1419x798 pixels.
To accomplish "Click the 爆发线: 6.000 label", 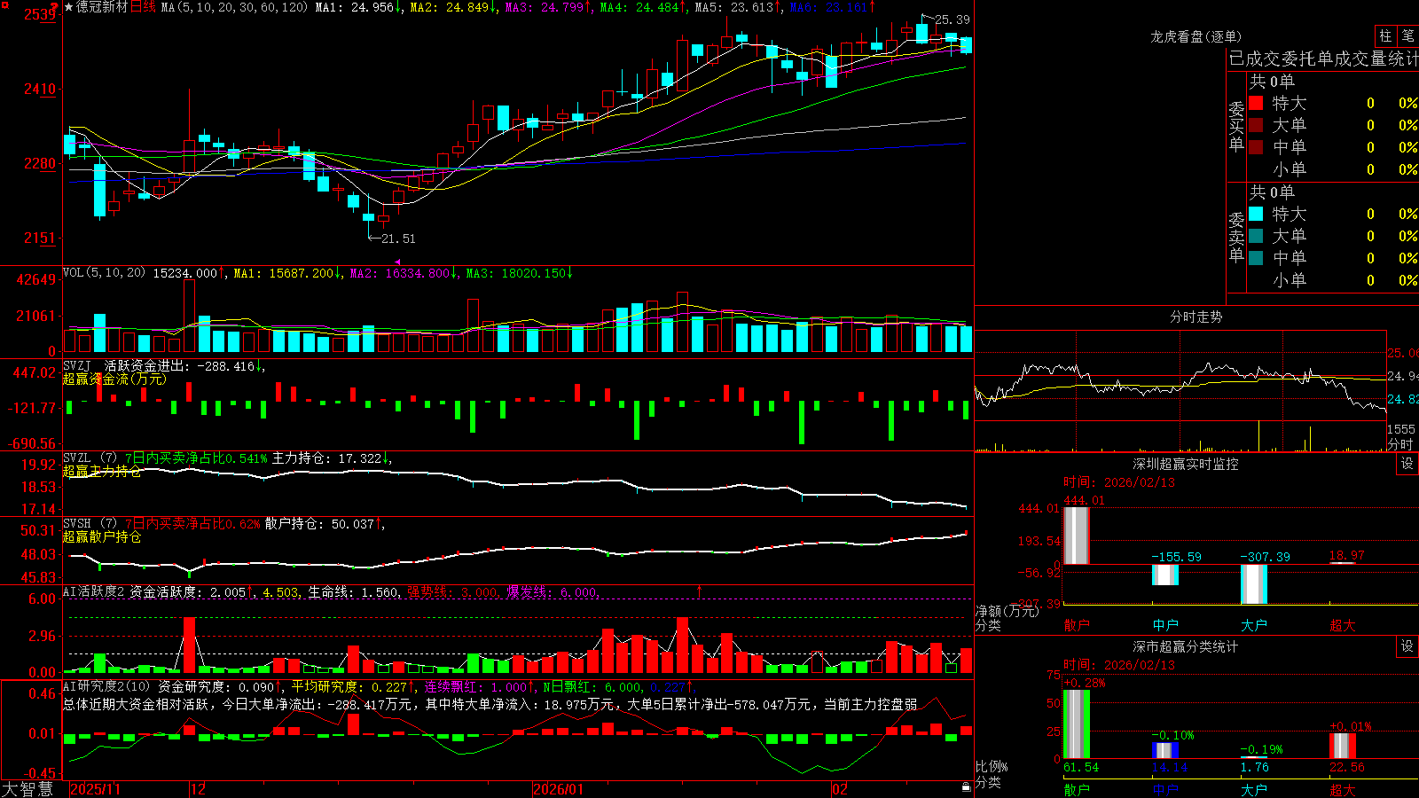I will [x=553, y=591].
